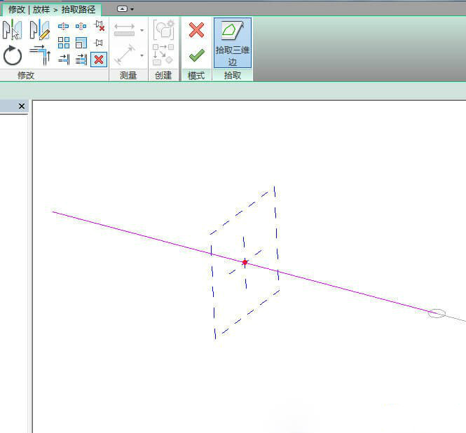Select the 修改 | 放样 > 拾取路径 ribbon tab
Screen dimensions: 466x433
tap(52, 10)
